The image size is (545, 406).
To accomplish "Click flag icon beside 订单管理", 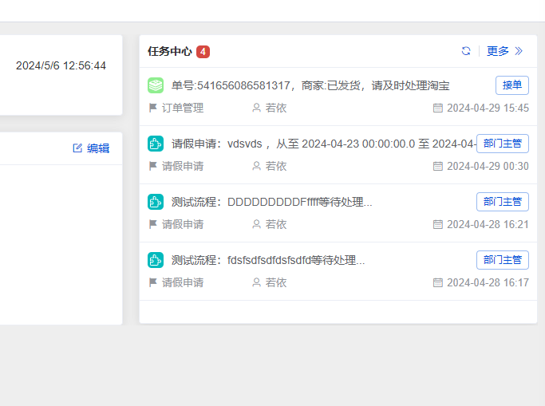I will pyautogui.click(x=152, y=108).
